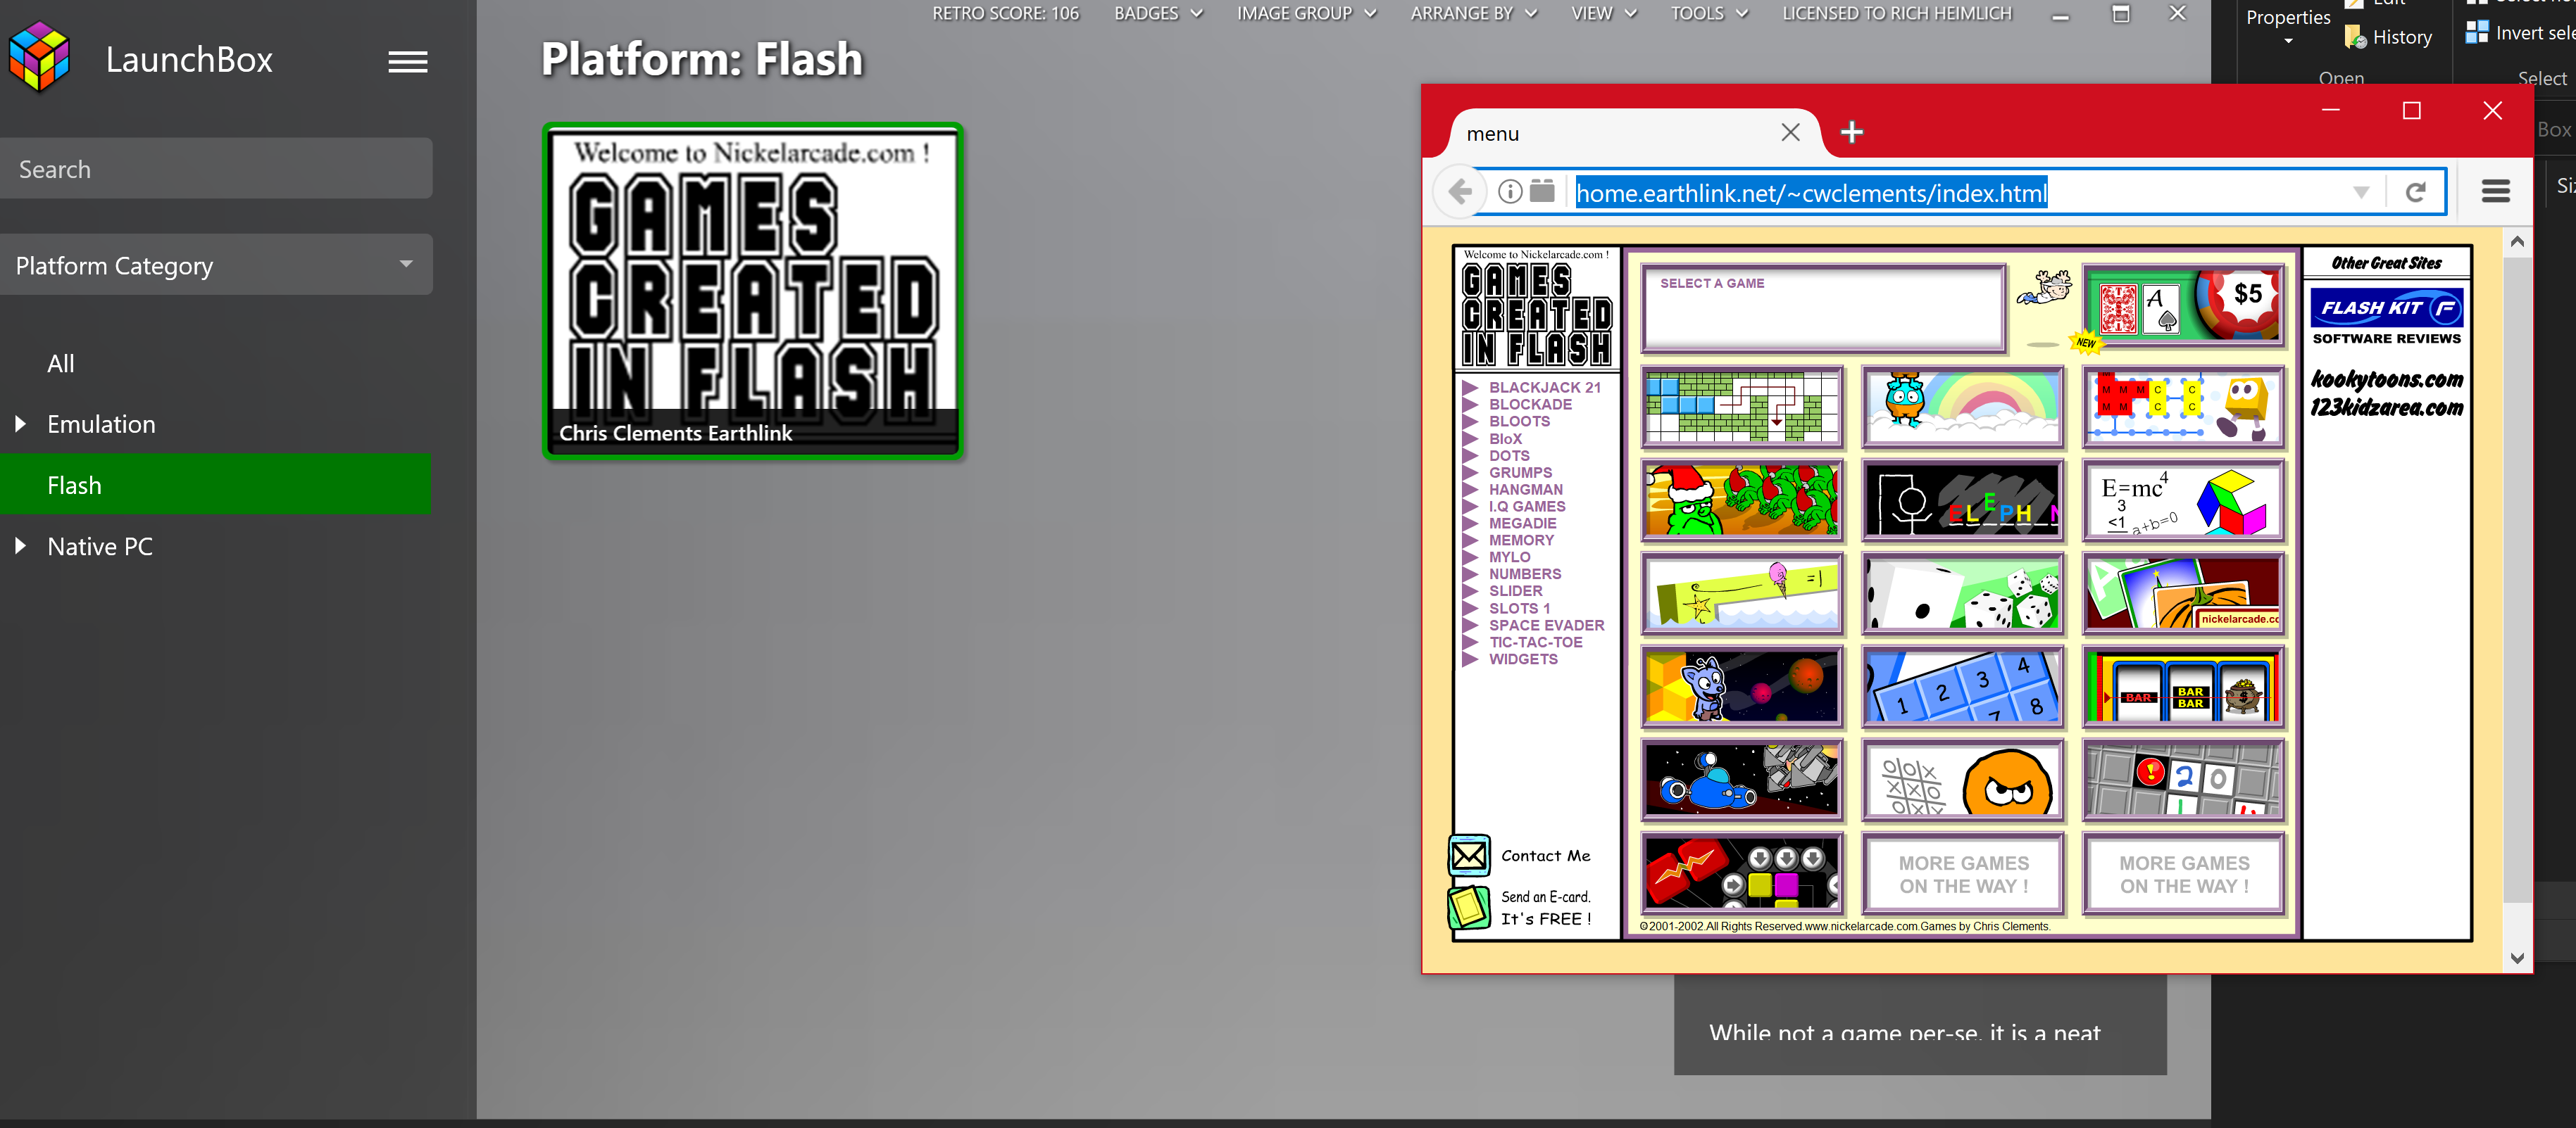Open the ARRANGE BY dropdown menu
Viewport: 2576px width, 1128px height.
[1473, 13]
